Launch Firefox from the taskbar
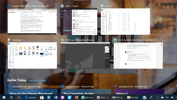Image resolution: width=177 pixels, height=100 pixels. click(x=76, y=97)
